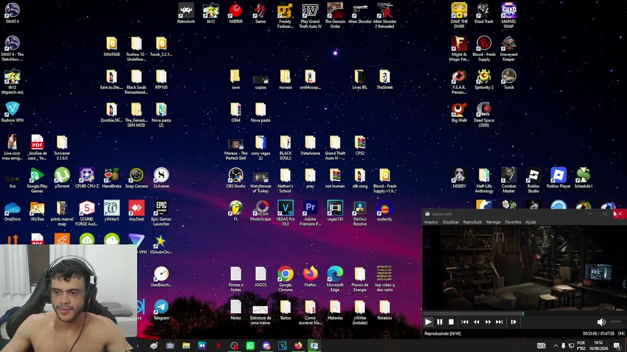Select the Play Grand Theft Auto IV icon

point(310,16)
